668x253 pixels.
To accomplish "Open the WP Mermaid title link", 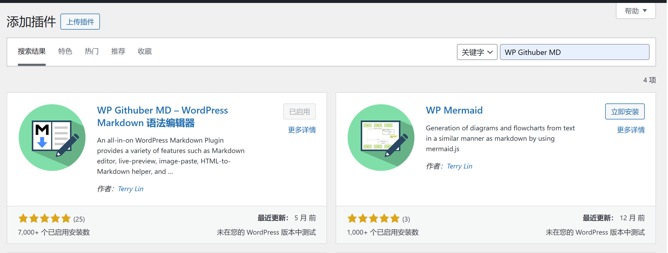I will [x=454, y=110].
